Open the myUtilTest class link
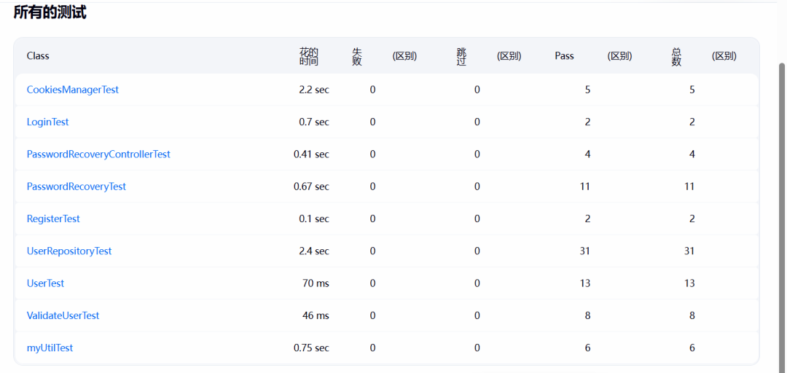This screenshot has height=373, width=787. click(50, 348)
